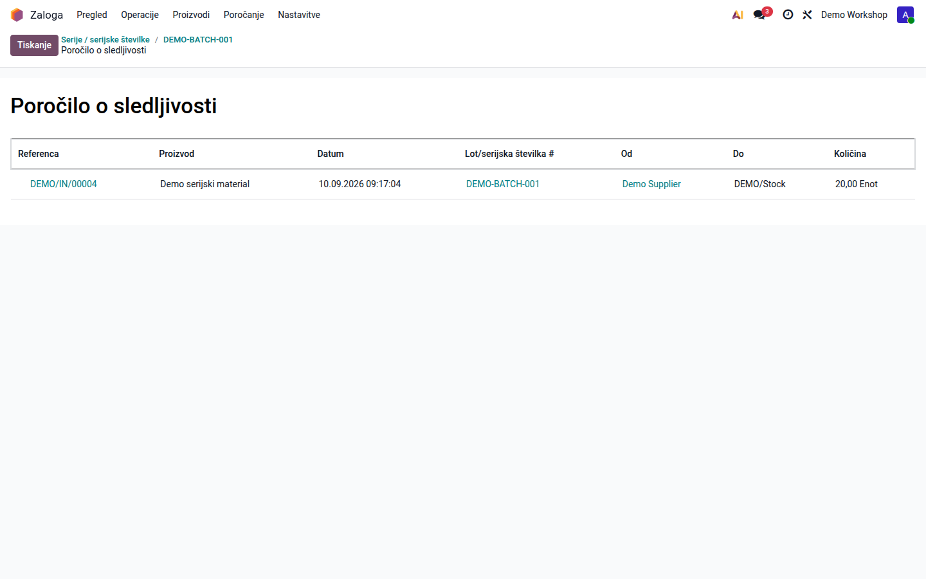The height and width of the screenshot is (579, 926).
Task: Open the Poročanje menu
Action: (244, 15)
